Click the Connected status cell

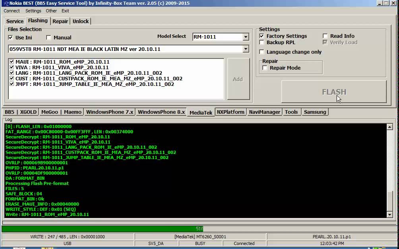tap(244, 243)
